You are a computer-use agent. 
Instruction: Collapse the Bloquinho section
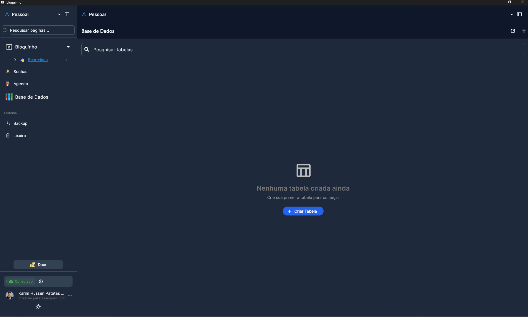click(x=68, y=47)
